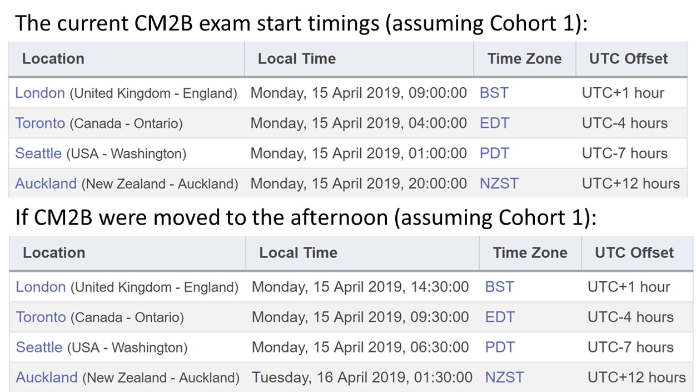
Task: Click NZST link in the afternoon table
Action: [x=505, y=377]
